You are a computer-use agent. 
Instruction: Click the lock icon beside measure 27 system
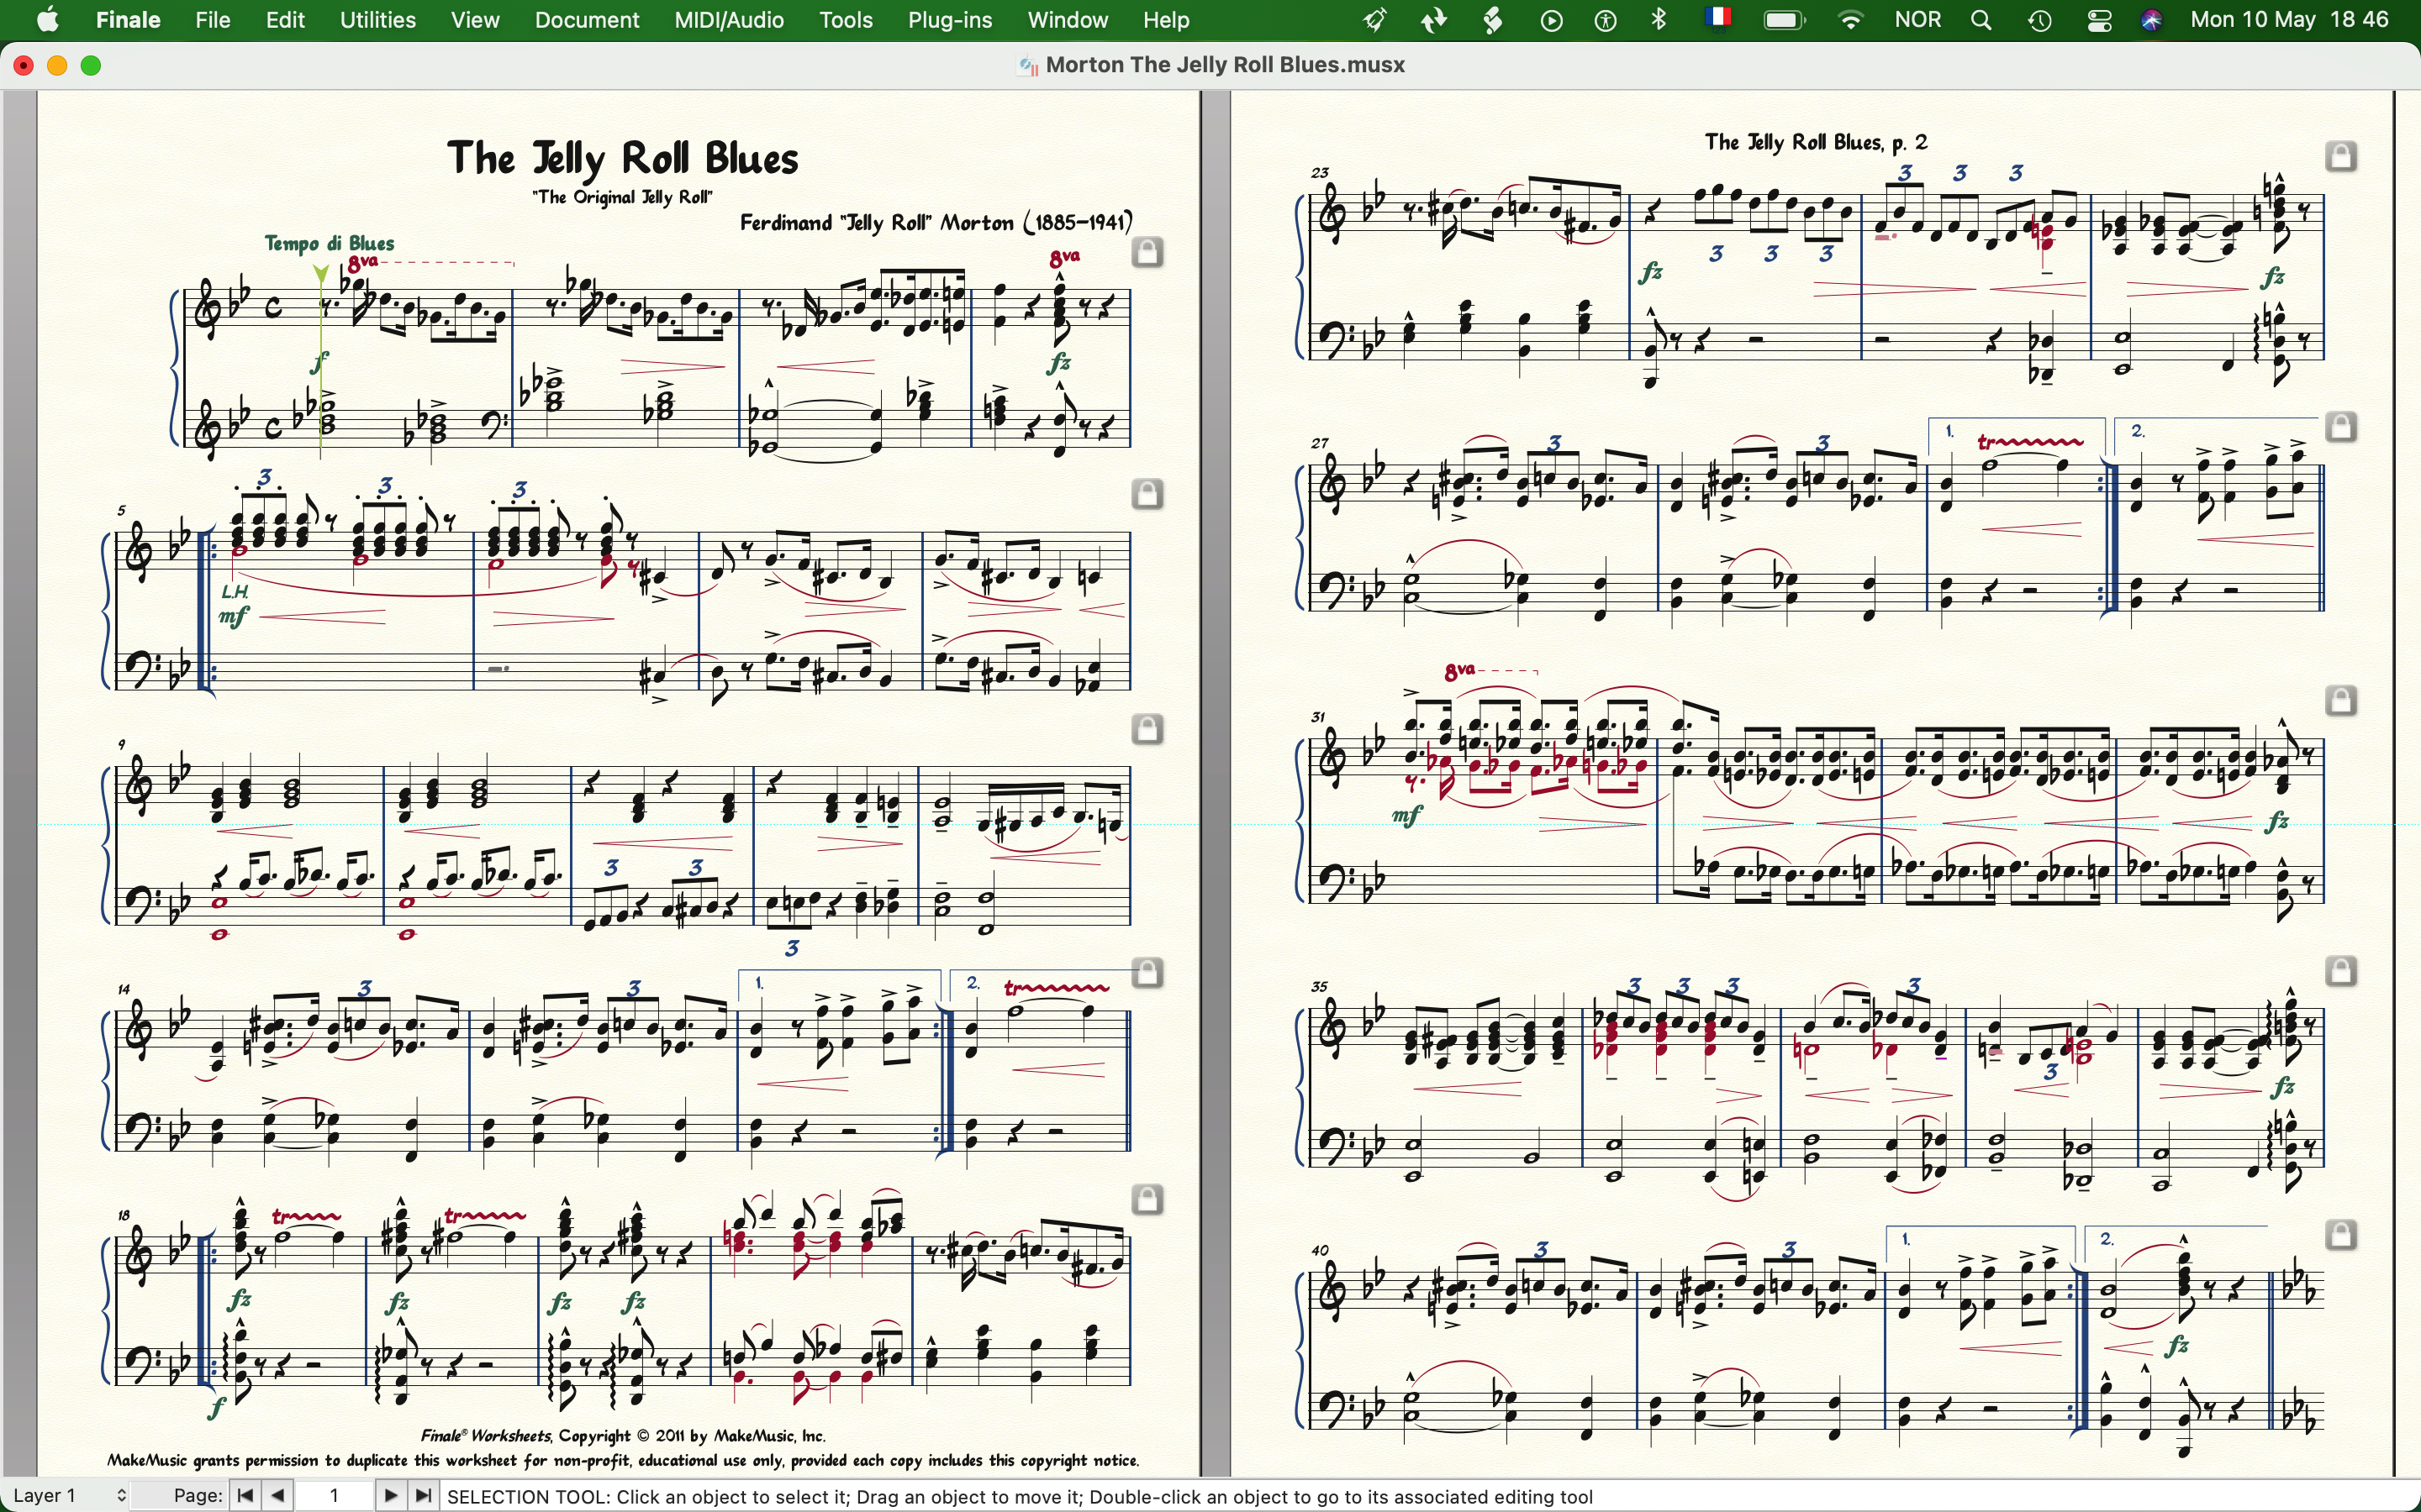[2343, 427]
